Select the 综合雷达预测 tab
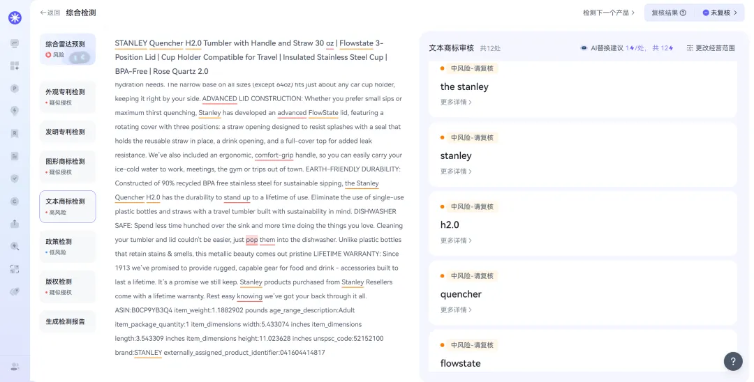 coord(67,49)
